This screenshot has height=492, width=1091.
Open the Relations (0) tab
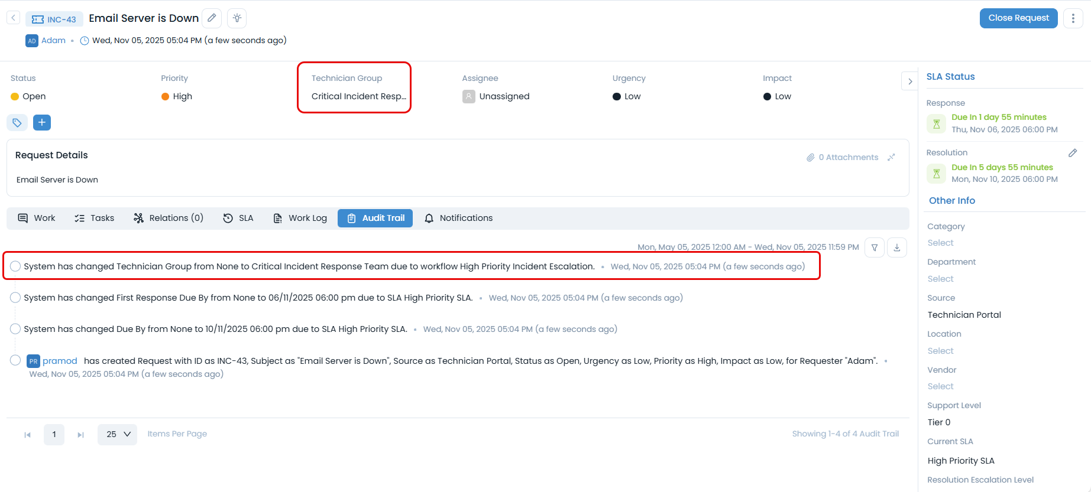[x=169, y=218]
